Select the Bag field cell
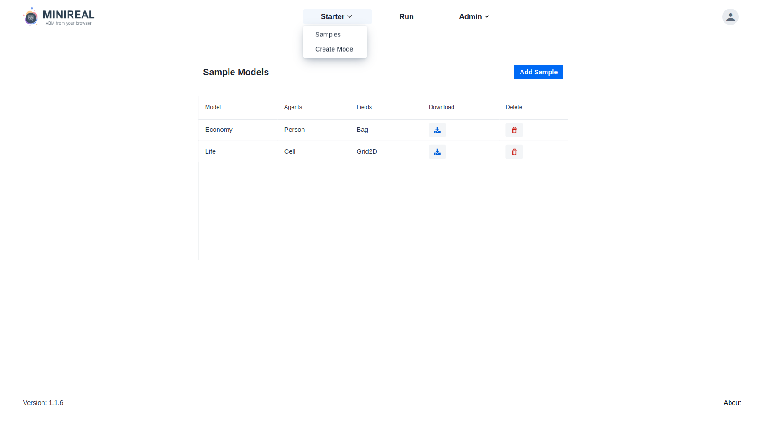766x421 pixels. coord(362,130)
